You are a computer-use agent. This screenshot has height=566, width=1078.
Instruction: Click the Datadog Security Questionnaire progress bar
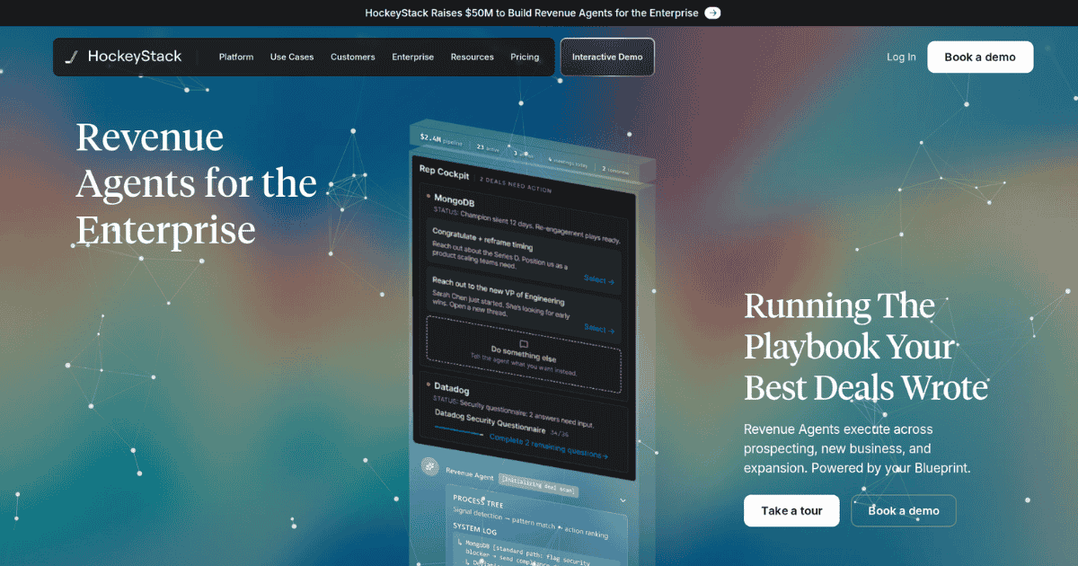[x=458, y=430]
